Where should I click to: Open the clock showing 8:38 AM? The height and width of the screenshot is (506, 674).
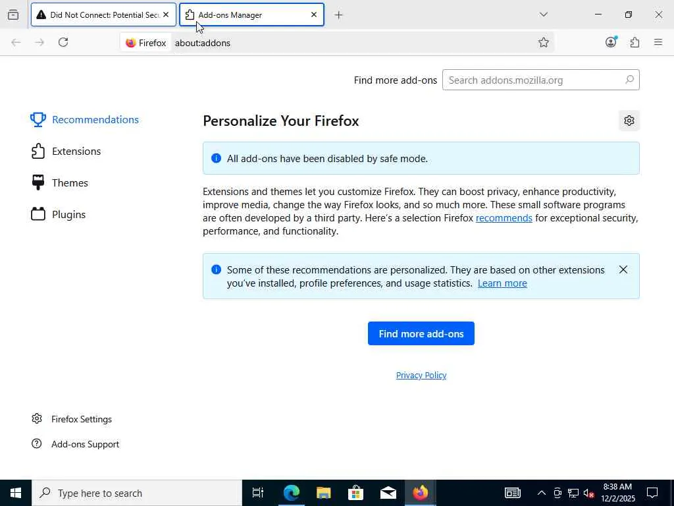[x=617, y=493]
